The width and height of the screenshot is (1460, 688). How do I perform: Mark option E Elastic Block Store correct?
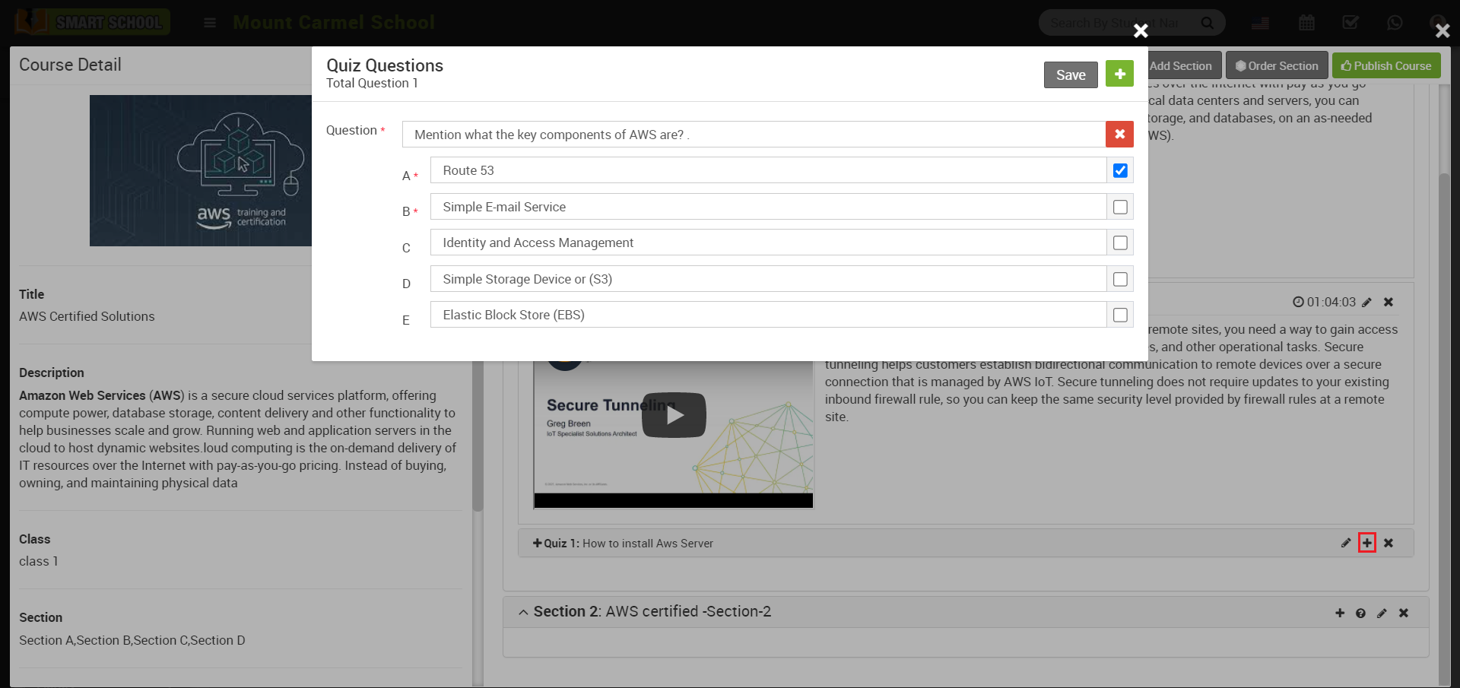[x=1119, y=315]
